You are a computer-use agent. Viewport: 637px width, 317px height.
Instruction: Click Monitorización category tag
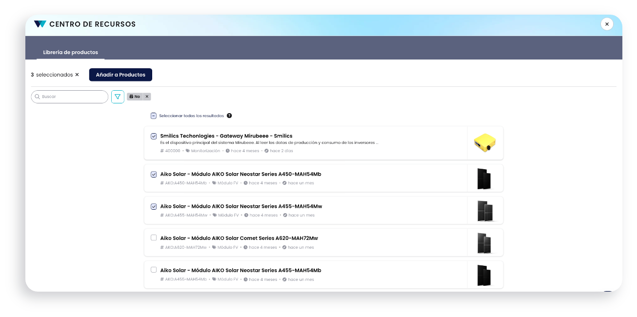pyautogui.click(x=205, y=151)
